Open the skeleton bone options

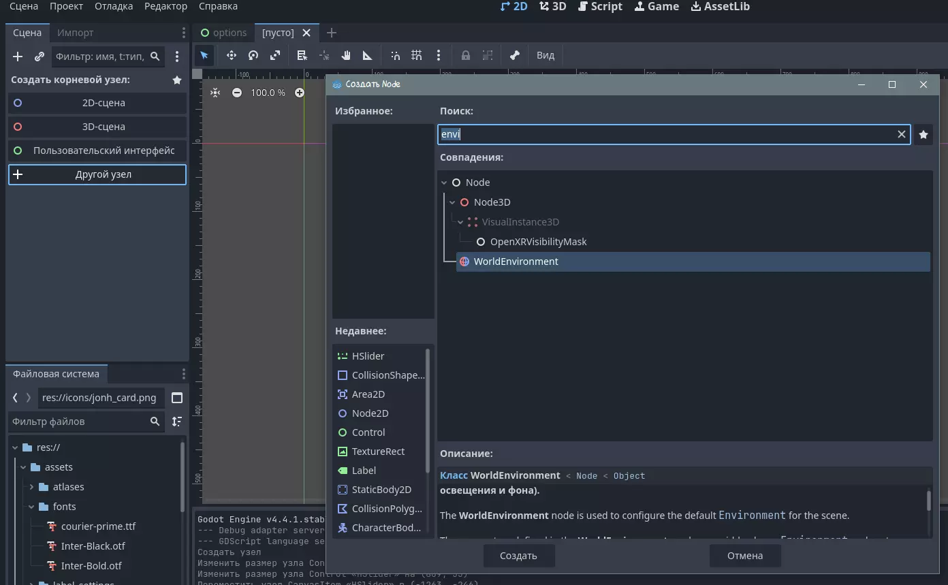(515, 55)
